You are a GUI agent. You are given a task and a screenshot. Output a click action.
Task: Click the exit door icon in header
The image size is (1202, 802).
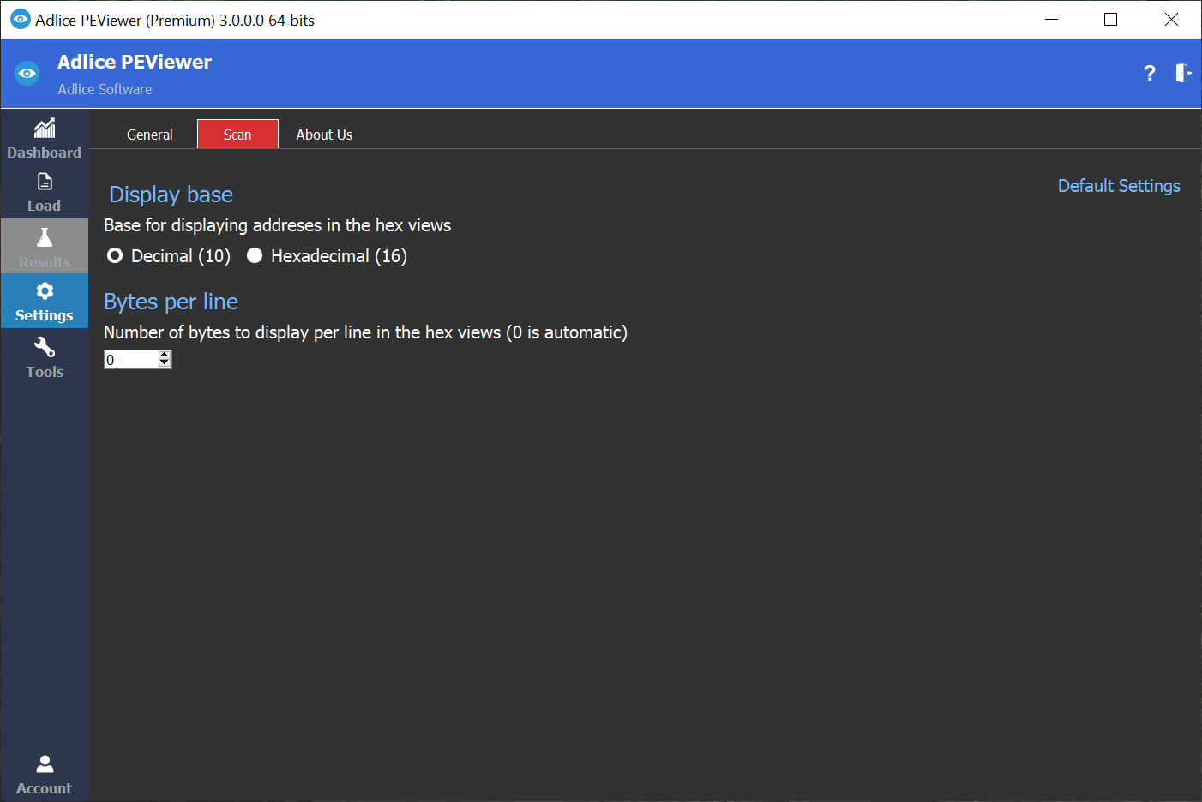[1183, 74]
